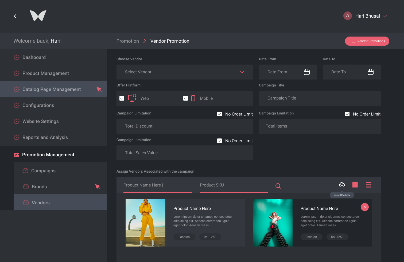Click the Campaign Title input field
Image resolution: width=404 pixels, height=262 pixels.
[320, 98]
